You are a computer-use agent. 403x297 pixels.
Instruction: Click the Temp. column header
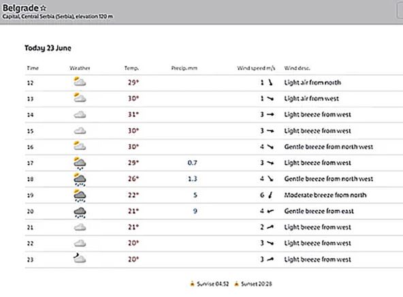[x=131, y=68]
